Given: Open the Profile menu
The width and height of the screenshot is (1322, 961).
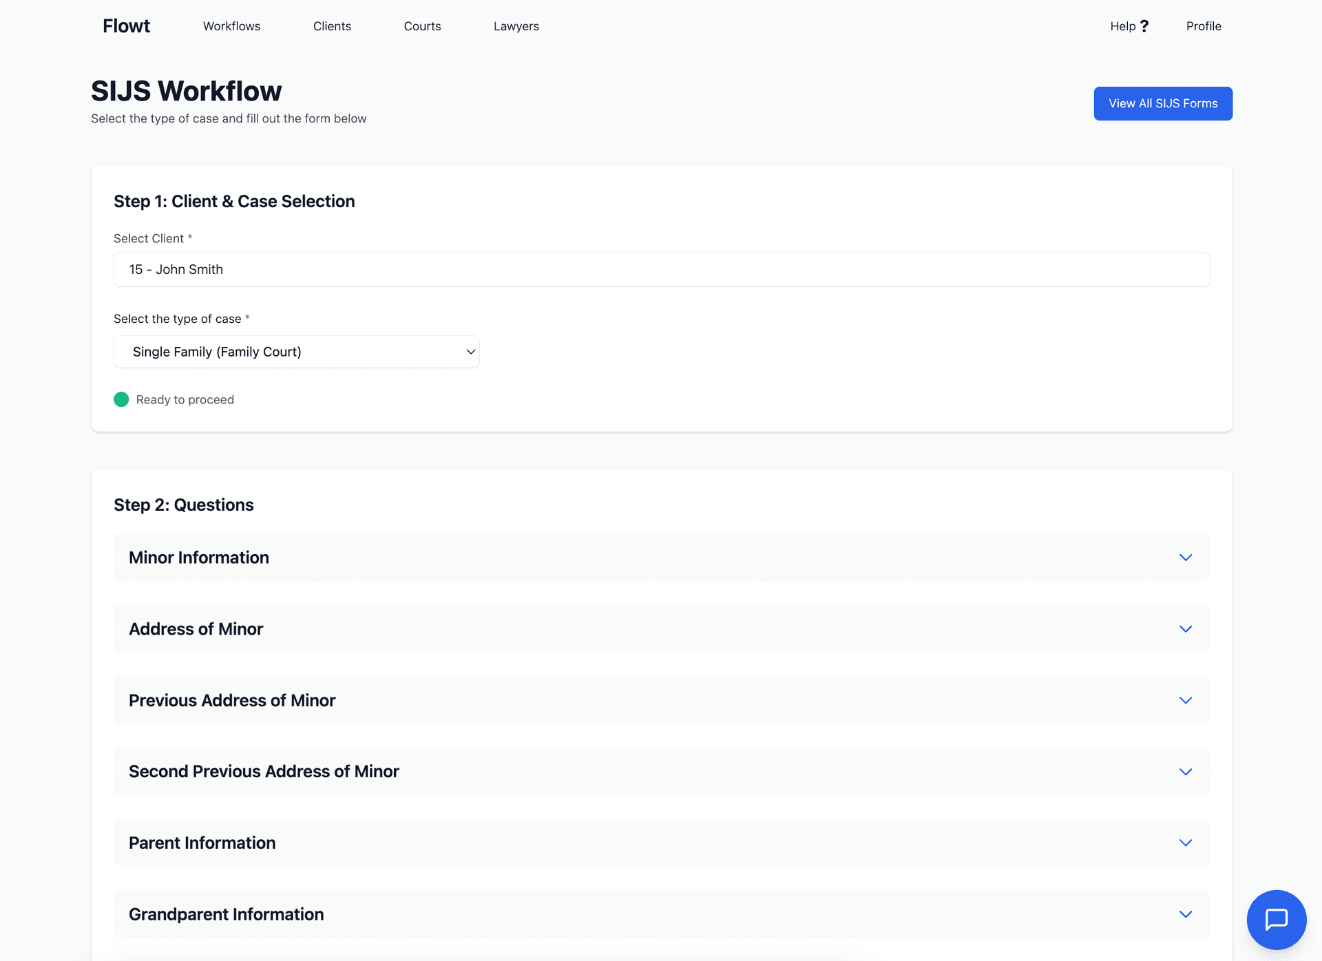Looking at the screenshot, I should click(1203, 25).
